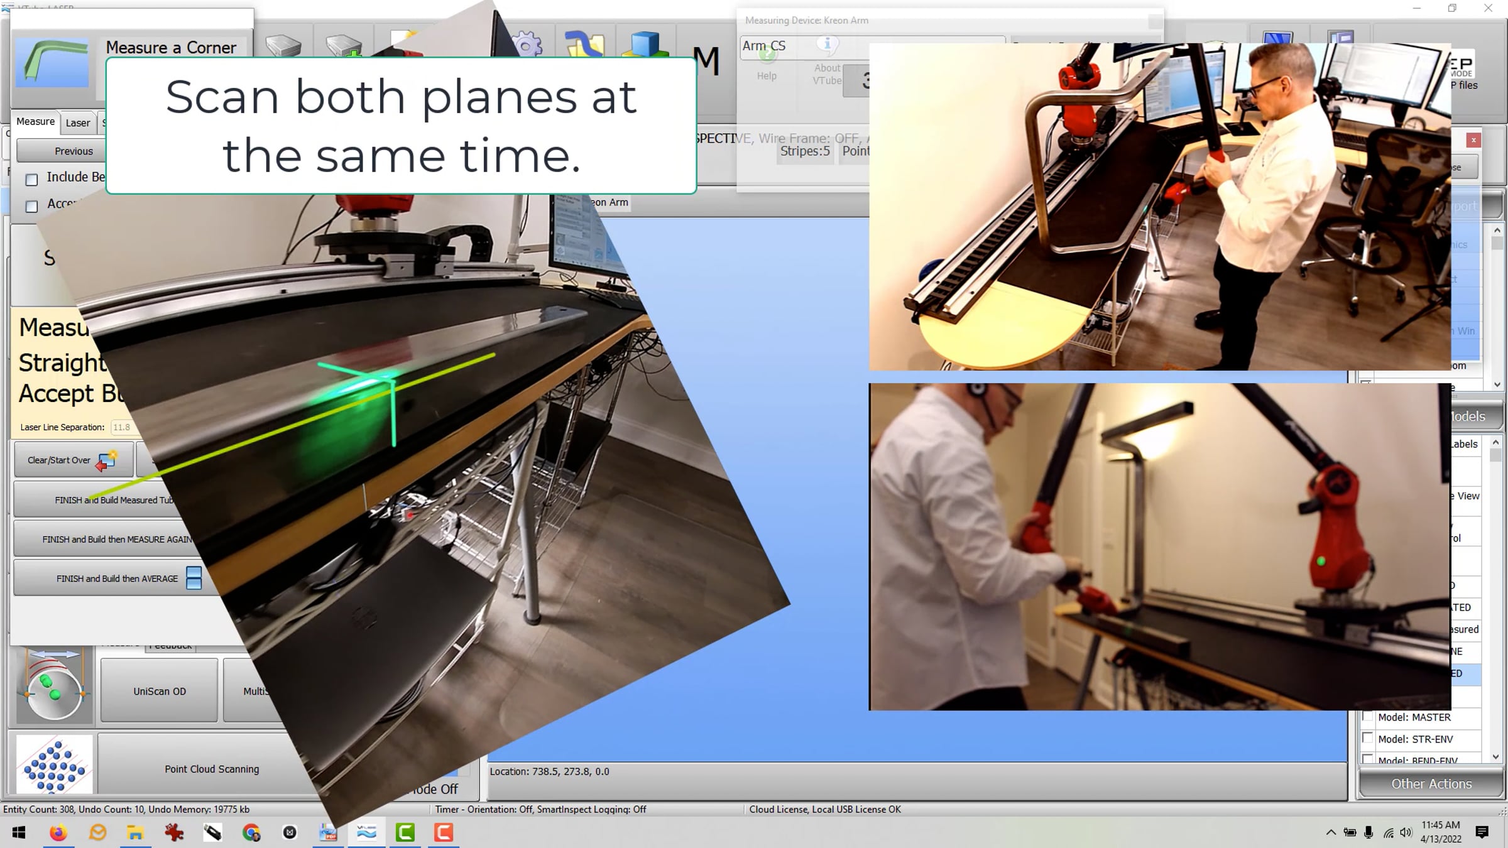Viewport: 1508px width, 848px height.
Task: Launch Firefox from the taskbar
Action: 58,833
